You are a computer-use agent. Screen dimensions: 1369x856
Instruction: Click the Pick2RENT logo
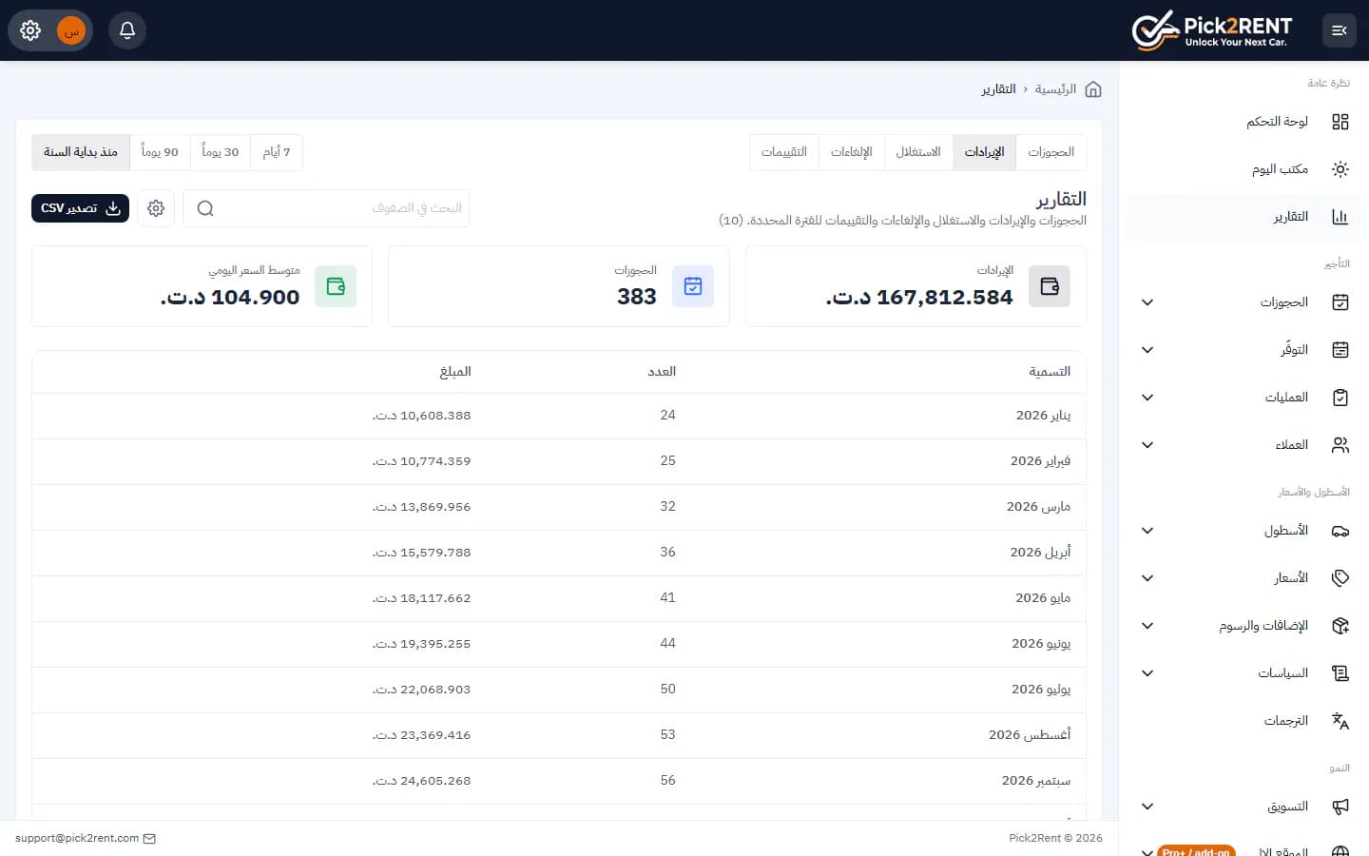point(1212,30)
